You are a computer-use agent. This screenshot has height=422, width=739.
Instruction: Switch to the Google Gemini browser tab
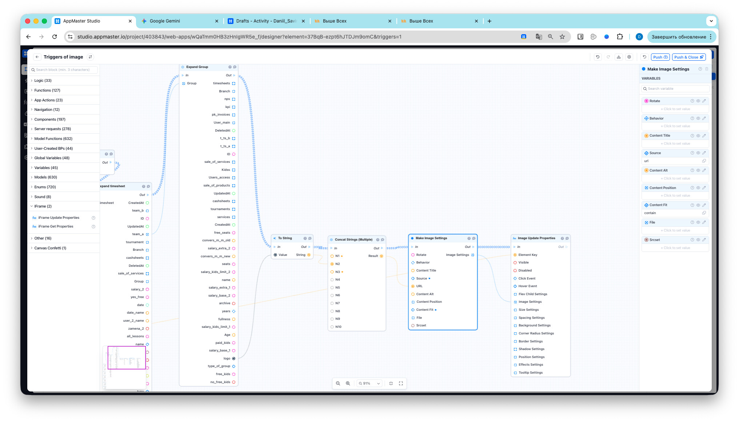(165, 21)
